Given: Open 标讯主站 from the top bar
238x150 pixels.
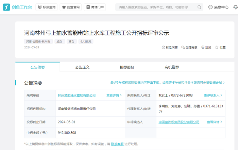Looking at the screenshot, I should point(47,7).
